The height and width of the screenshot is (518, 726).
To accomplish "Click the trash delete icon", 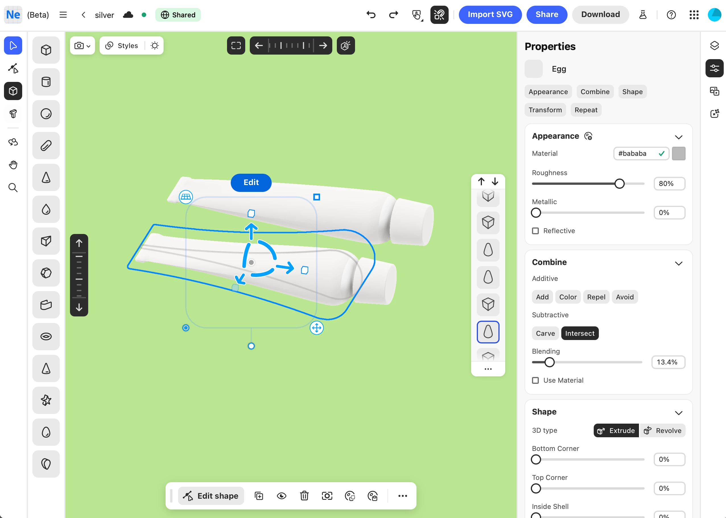I will point(304,496).
